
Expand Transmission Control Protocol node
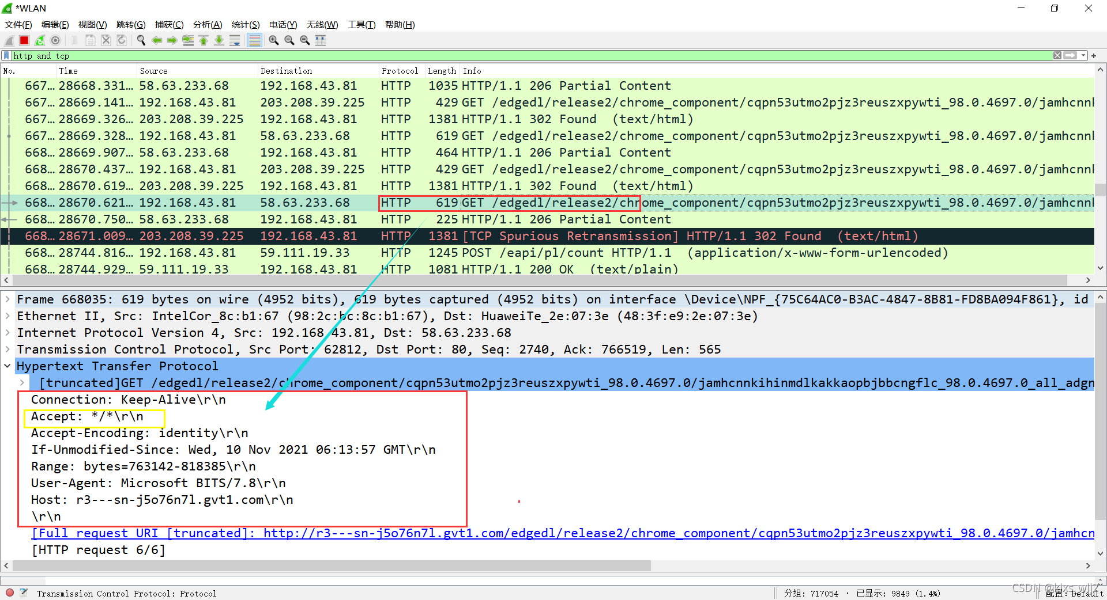(x=7, y=350)
